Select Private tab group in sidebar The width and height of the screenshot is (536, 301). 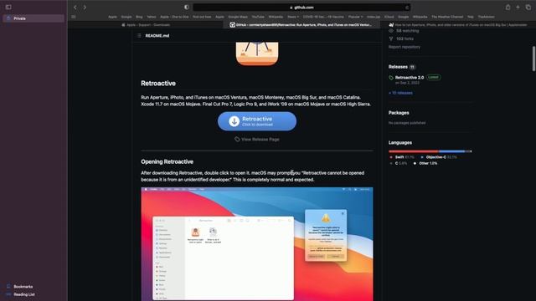click(33, 18)
